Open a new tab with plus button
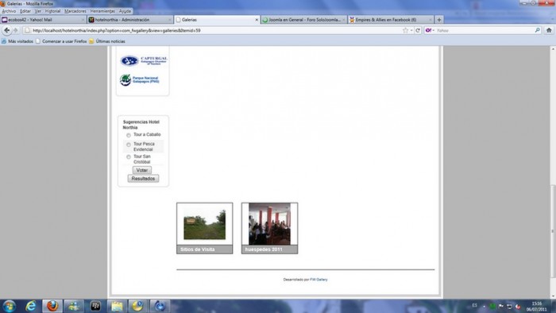The image size is (556, 313). (x=439, y=20)
